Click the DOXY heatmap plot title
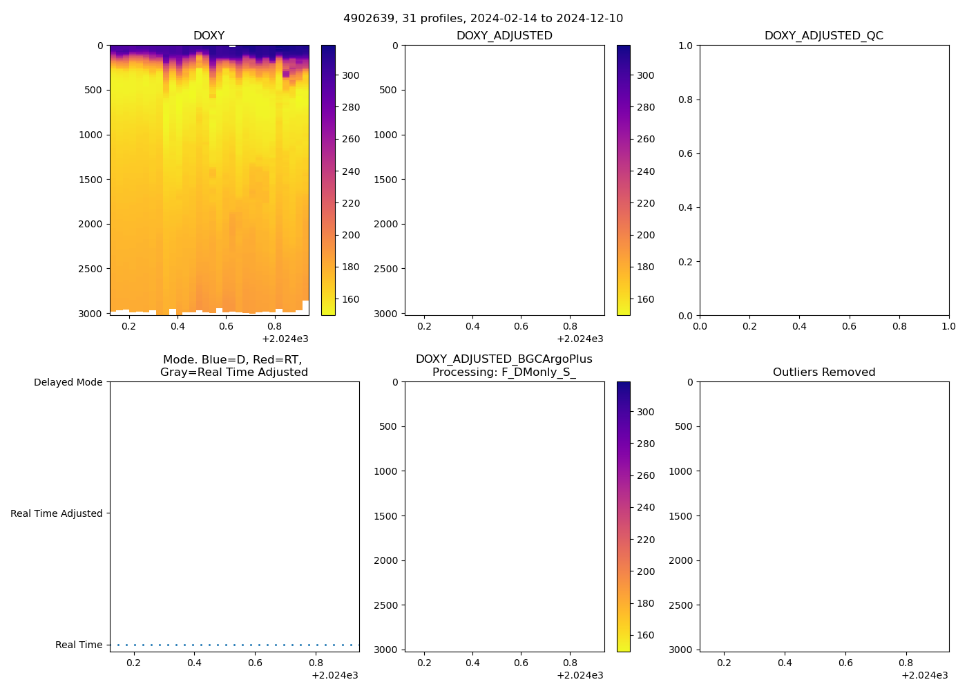Screen dimensions: 967x691 [x=209, y=36]
